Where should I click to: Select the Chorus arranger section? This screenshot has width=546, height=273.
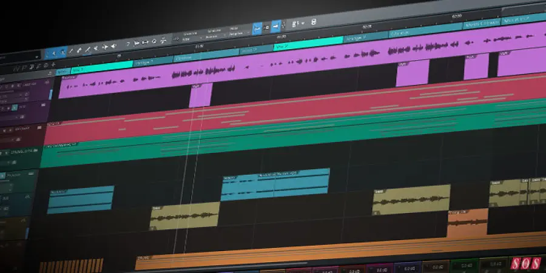(x=206, y=55)
